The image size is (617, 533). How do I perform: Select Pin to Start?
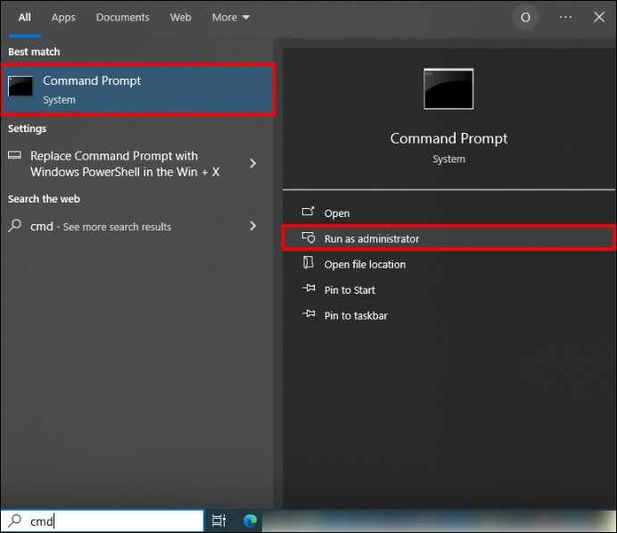448,290
